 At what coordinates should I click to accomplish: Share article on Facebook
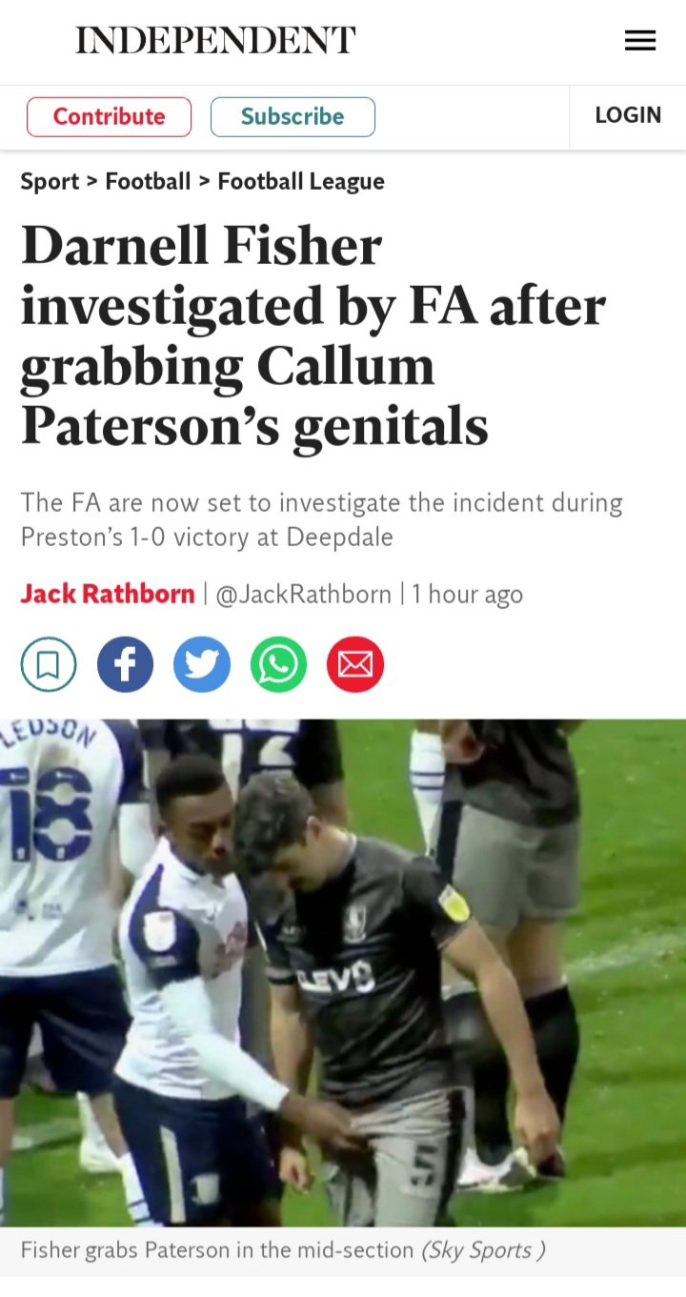click(x=125, y=664)
